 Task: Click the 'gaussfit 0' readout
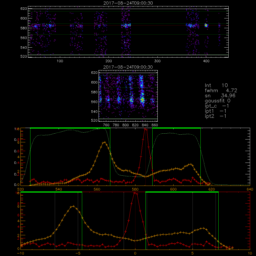tap(217, 101)
